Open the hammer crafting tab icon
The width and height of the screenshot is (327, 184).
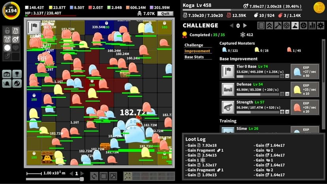(278, 26)
